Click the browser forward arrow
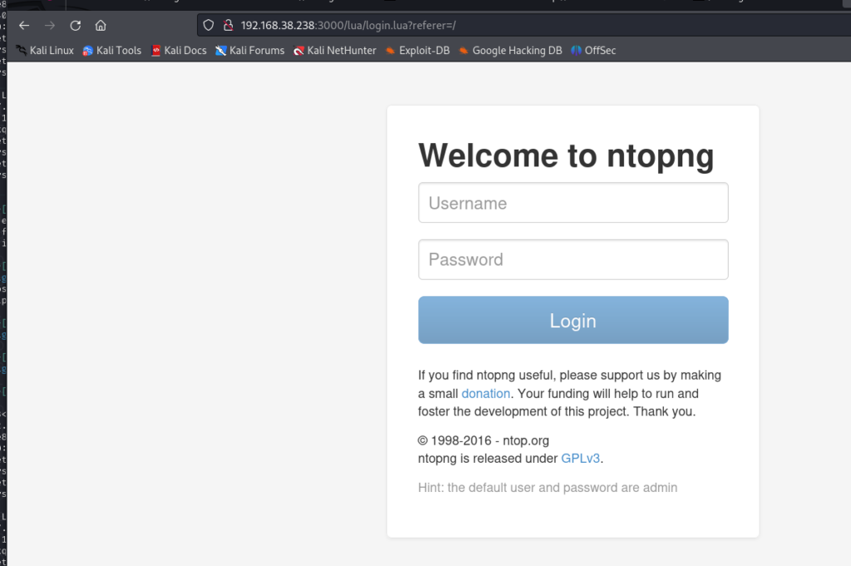 (49, 26)
